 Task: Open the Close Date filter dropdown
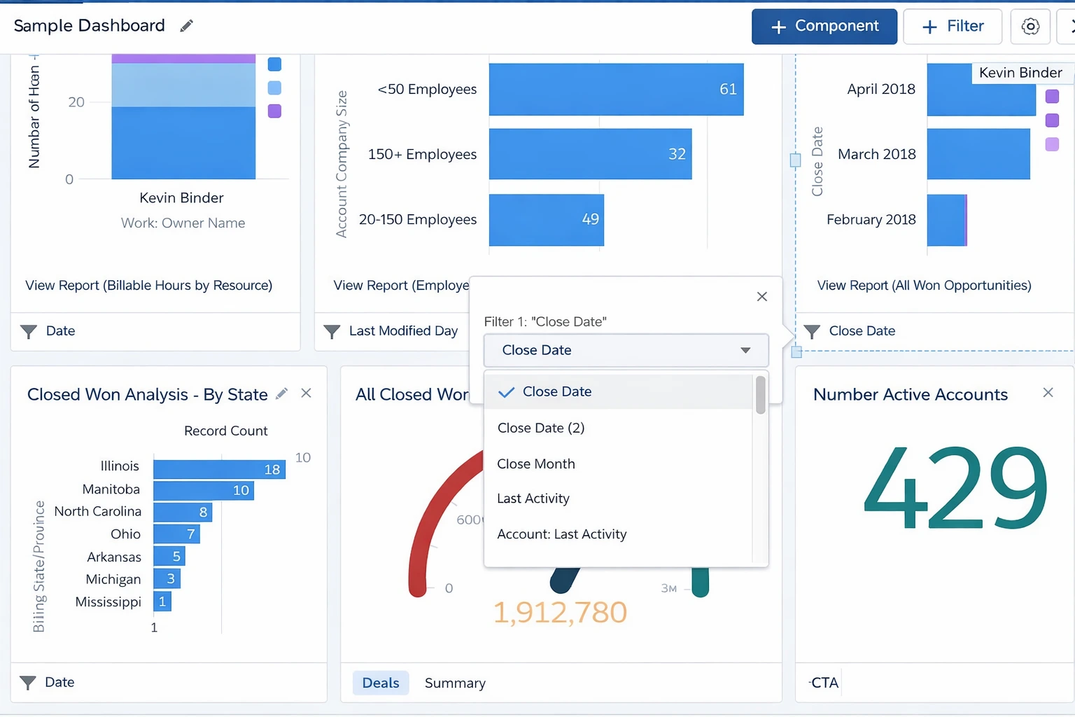pyautogui.click(x=626, y=350)
